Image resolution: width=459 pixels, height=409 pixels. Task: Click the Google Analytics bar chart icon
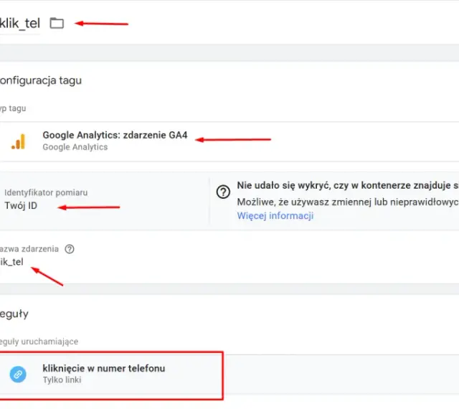coord(18,141)
